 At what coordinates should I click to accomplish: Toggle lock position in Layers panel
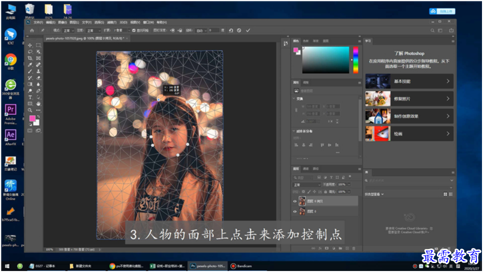pyautogui.click(x=315, y=191)
